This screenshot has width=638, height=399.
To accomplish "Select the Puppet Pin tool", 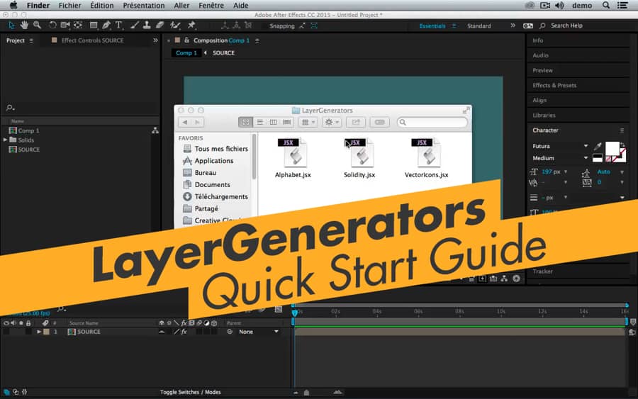I will click(x=191, y=26).
